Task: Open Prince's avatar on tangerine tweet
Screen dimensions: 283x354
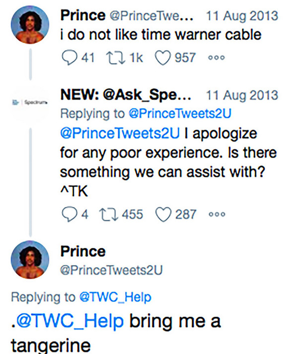Action: (x=30, y=260)
